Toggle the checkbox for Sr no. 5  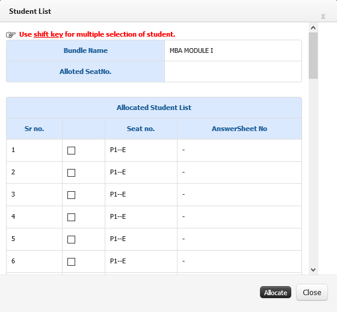71,239
